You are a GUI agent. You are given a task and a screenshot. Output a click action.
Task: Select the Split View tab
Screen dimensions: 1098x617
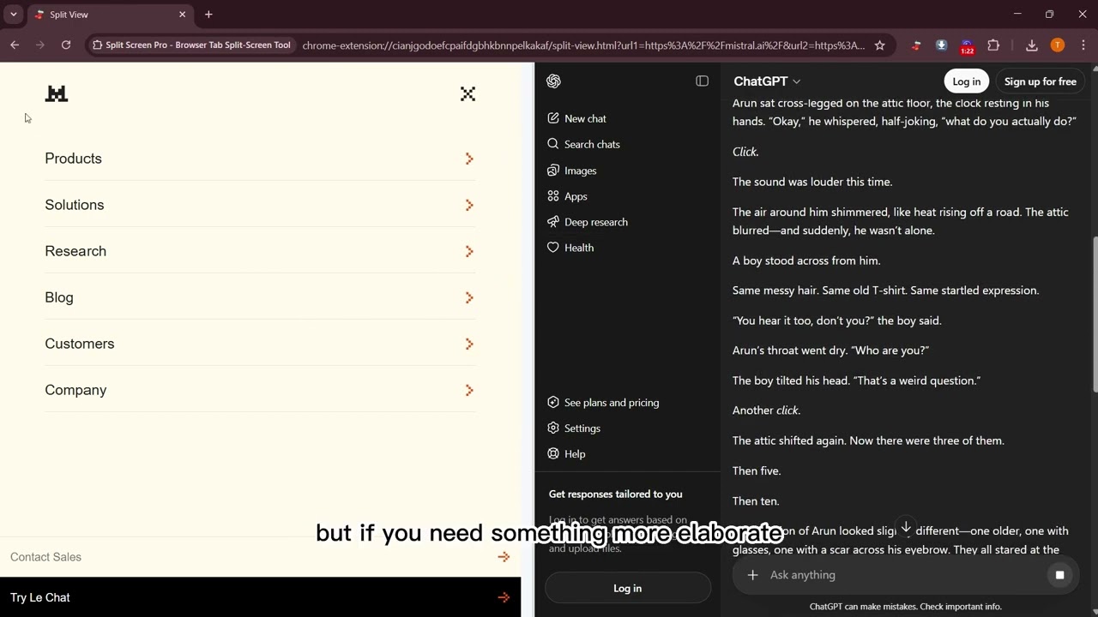[110, 15]
